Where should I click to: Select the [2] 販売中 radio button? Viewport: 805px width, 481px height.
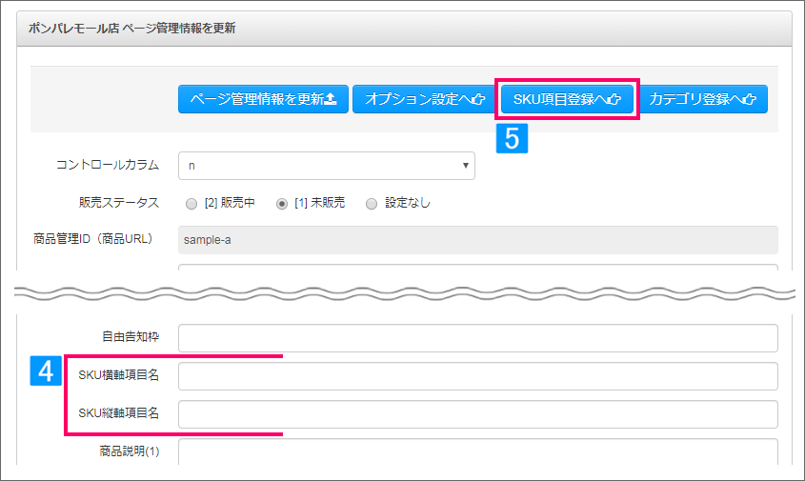click(191, 204)
